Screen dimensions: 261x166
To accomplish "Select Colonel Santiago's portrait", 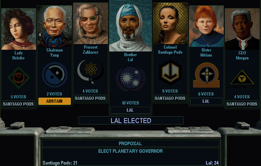I will tap(170, 23).
